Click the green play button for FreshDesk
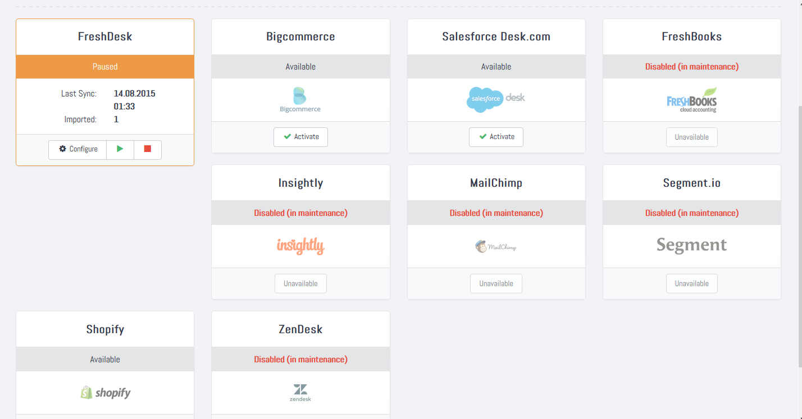802x419 pixels. tap(120, 150)
